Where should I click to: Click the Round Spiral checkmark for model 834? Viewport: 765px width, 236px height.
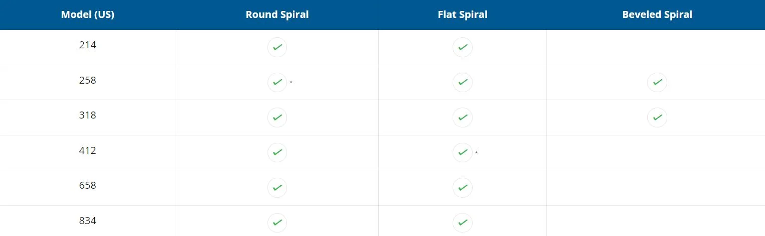tap(277, 223)
